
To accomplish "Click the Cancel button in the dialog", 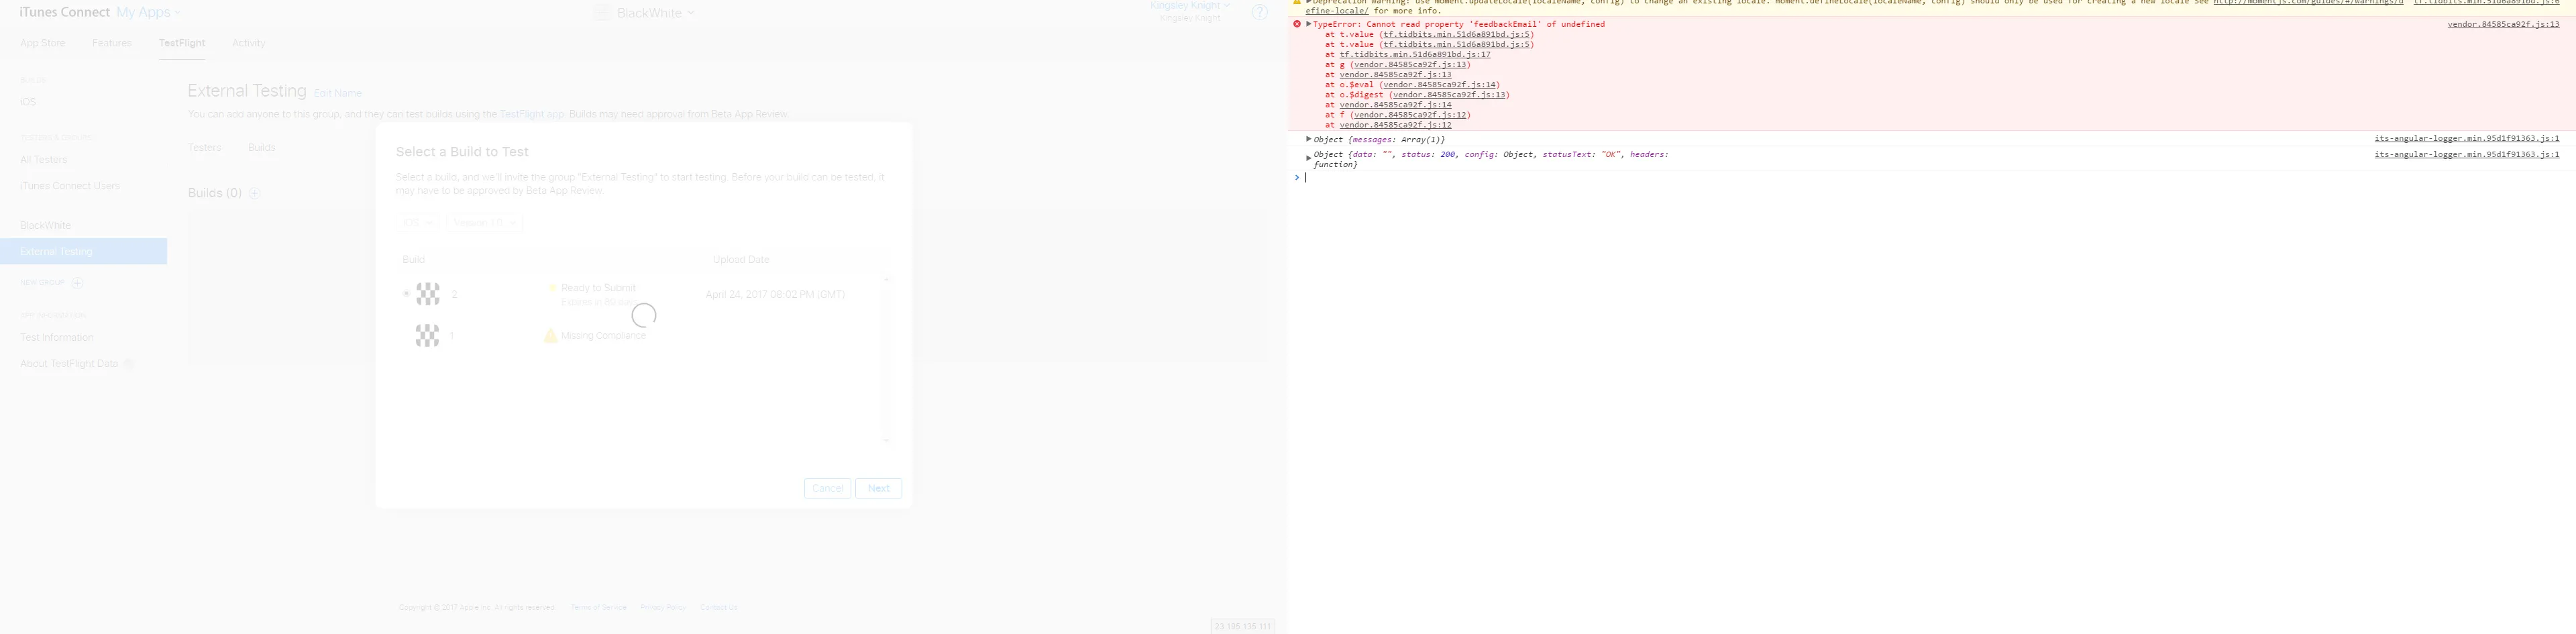I will coord(827,488).
